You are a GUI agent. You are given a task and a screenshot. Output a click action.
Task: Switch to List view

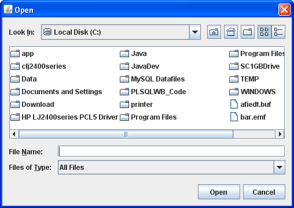point(264,32)
